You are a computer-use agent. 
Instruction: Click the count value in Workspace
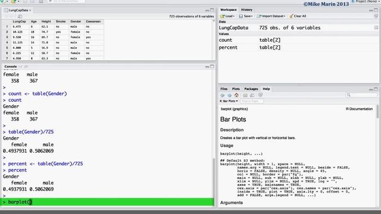[x=270, y=40]
